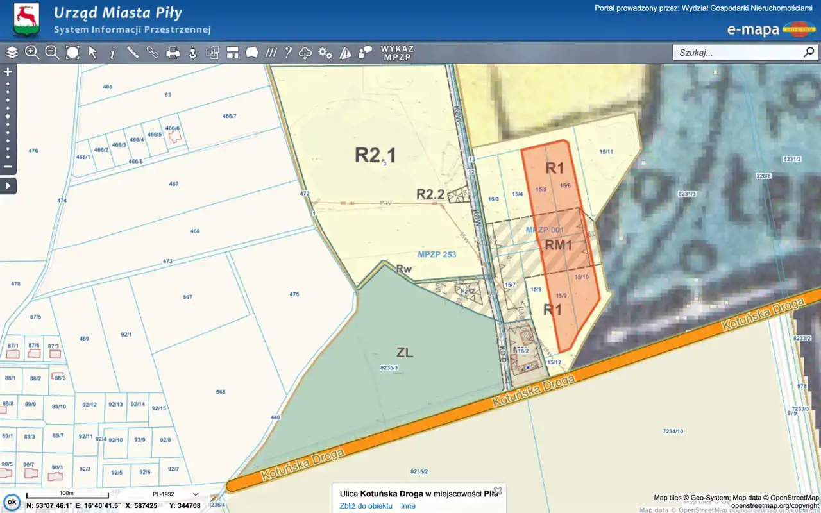Click the help question mark icon

[289, 53]
